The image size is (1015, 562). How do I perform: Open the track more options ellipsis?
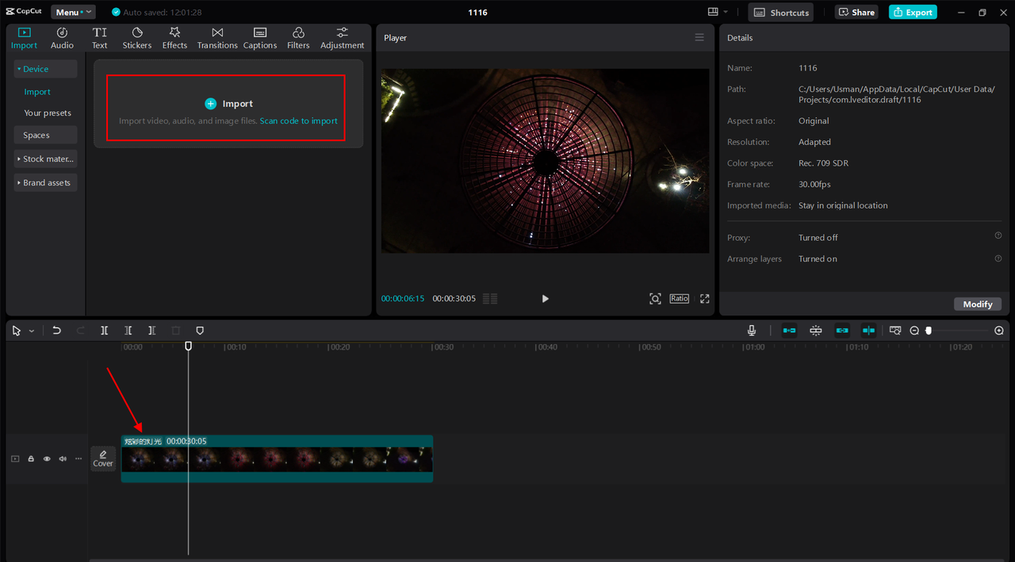coord(79,459)
